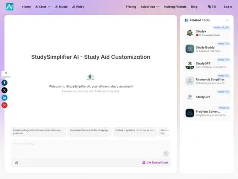Click the tool icon below chat input
The width and height of the screenshot is (238, 179).
coord(16,163)
